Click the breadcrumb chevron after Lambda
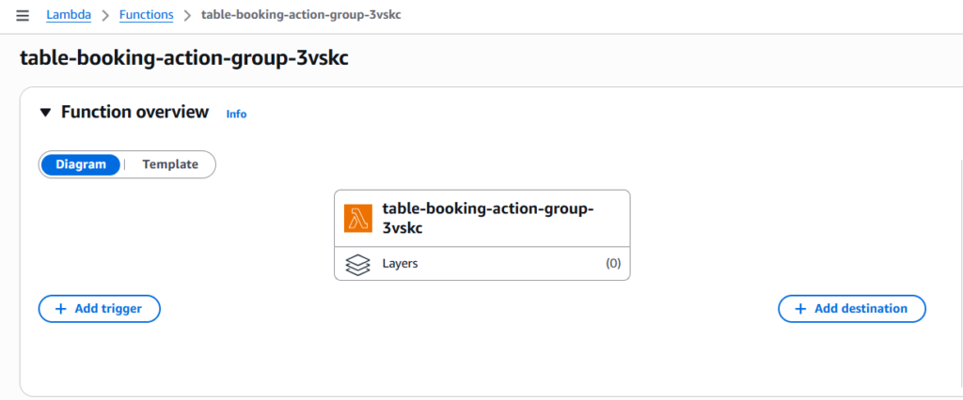This screenshot has width=963, height=400. pos(105,16)
